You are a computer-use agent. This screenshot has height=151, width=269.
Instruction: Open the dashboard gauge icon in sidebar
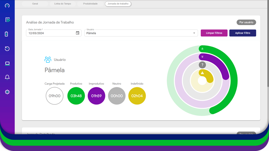(x=7, y=6)
